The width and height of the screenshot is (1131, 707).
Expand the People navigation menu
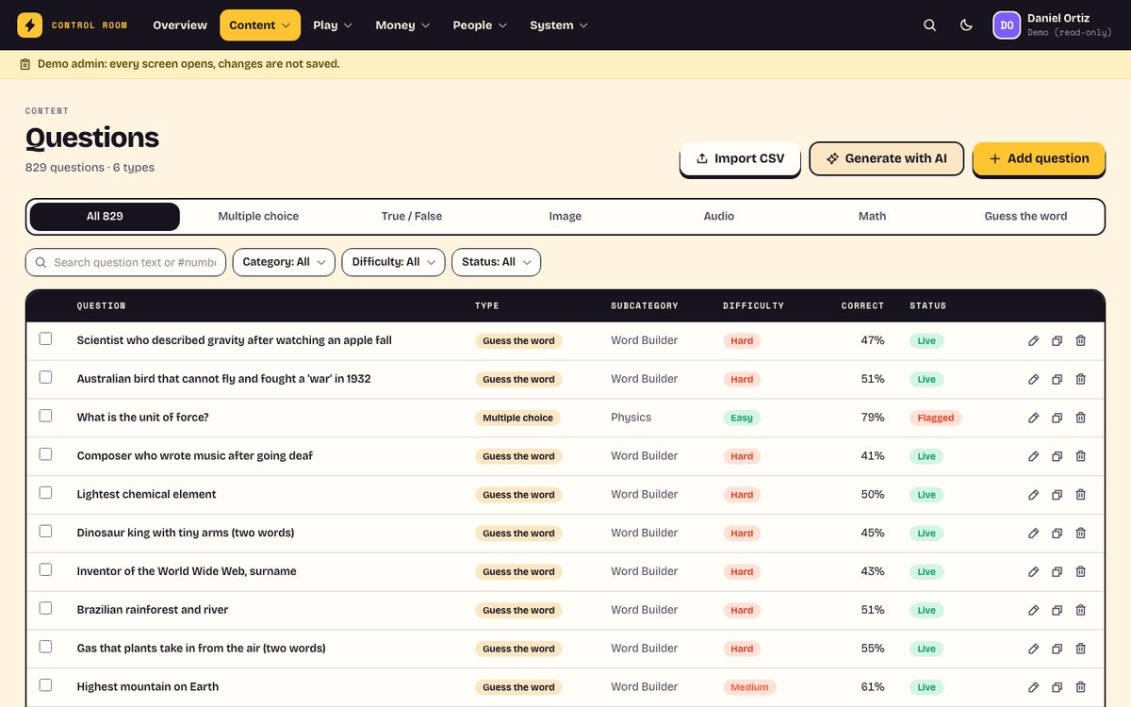pyautogui.click(x=480, y=25)
